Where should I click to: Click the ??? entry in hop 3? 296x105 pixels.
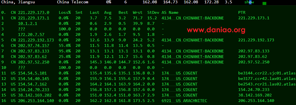(22, 29)
